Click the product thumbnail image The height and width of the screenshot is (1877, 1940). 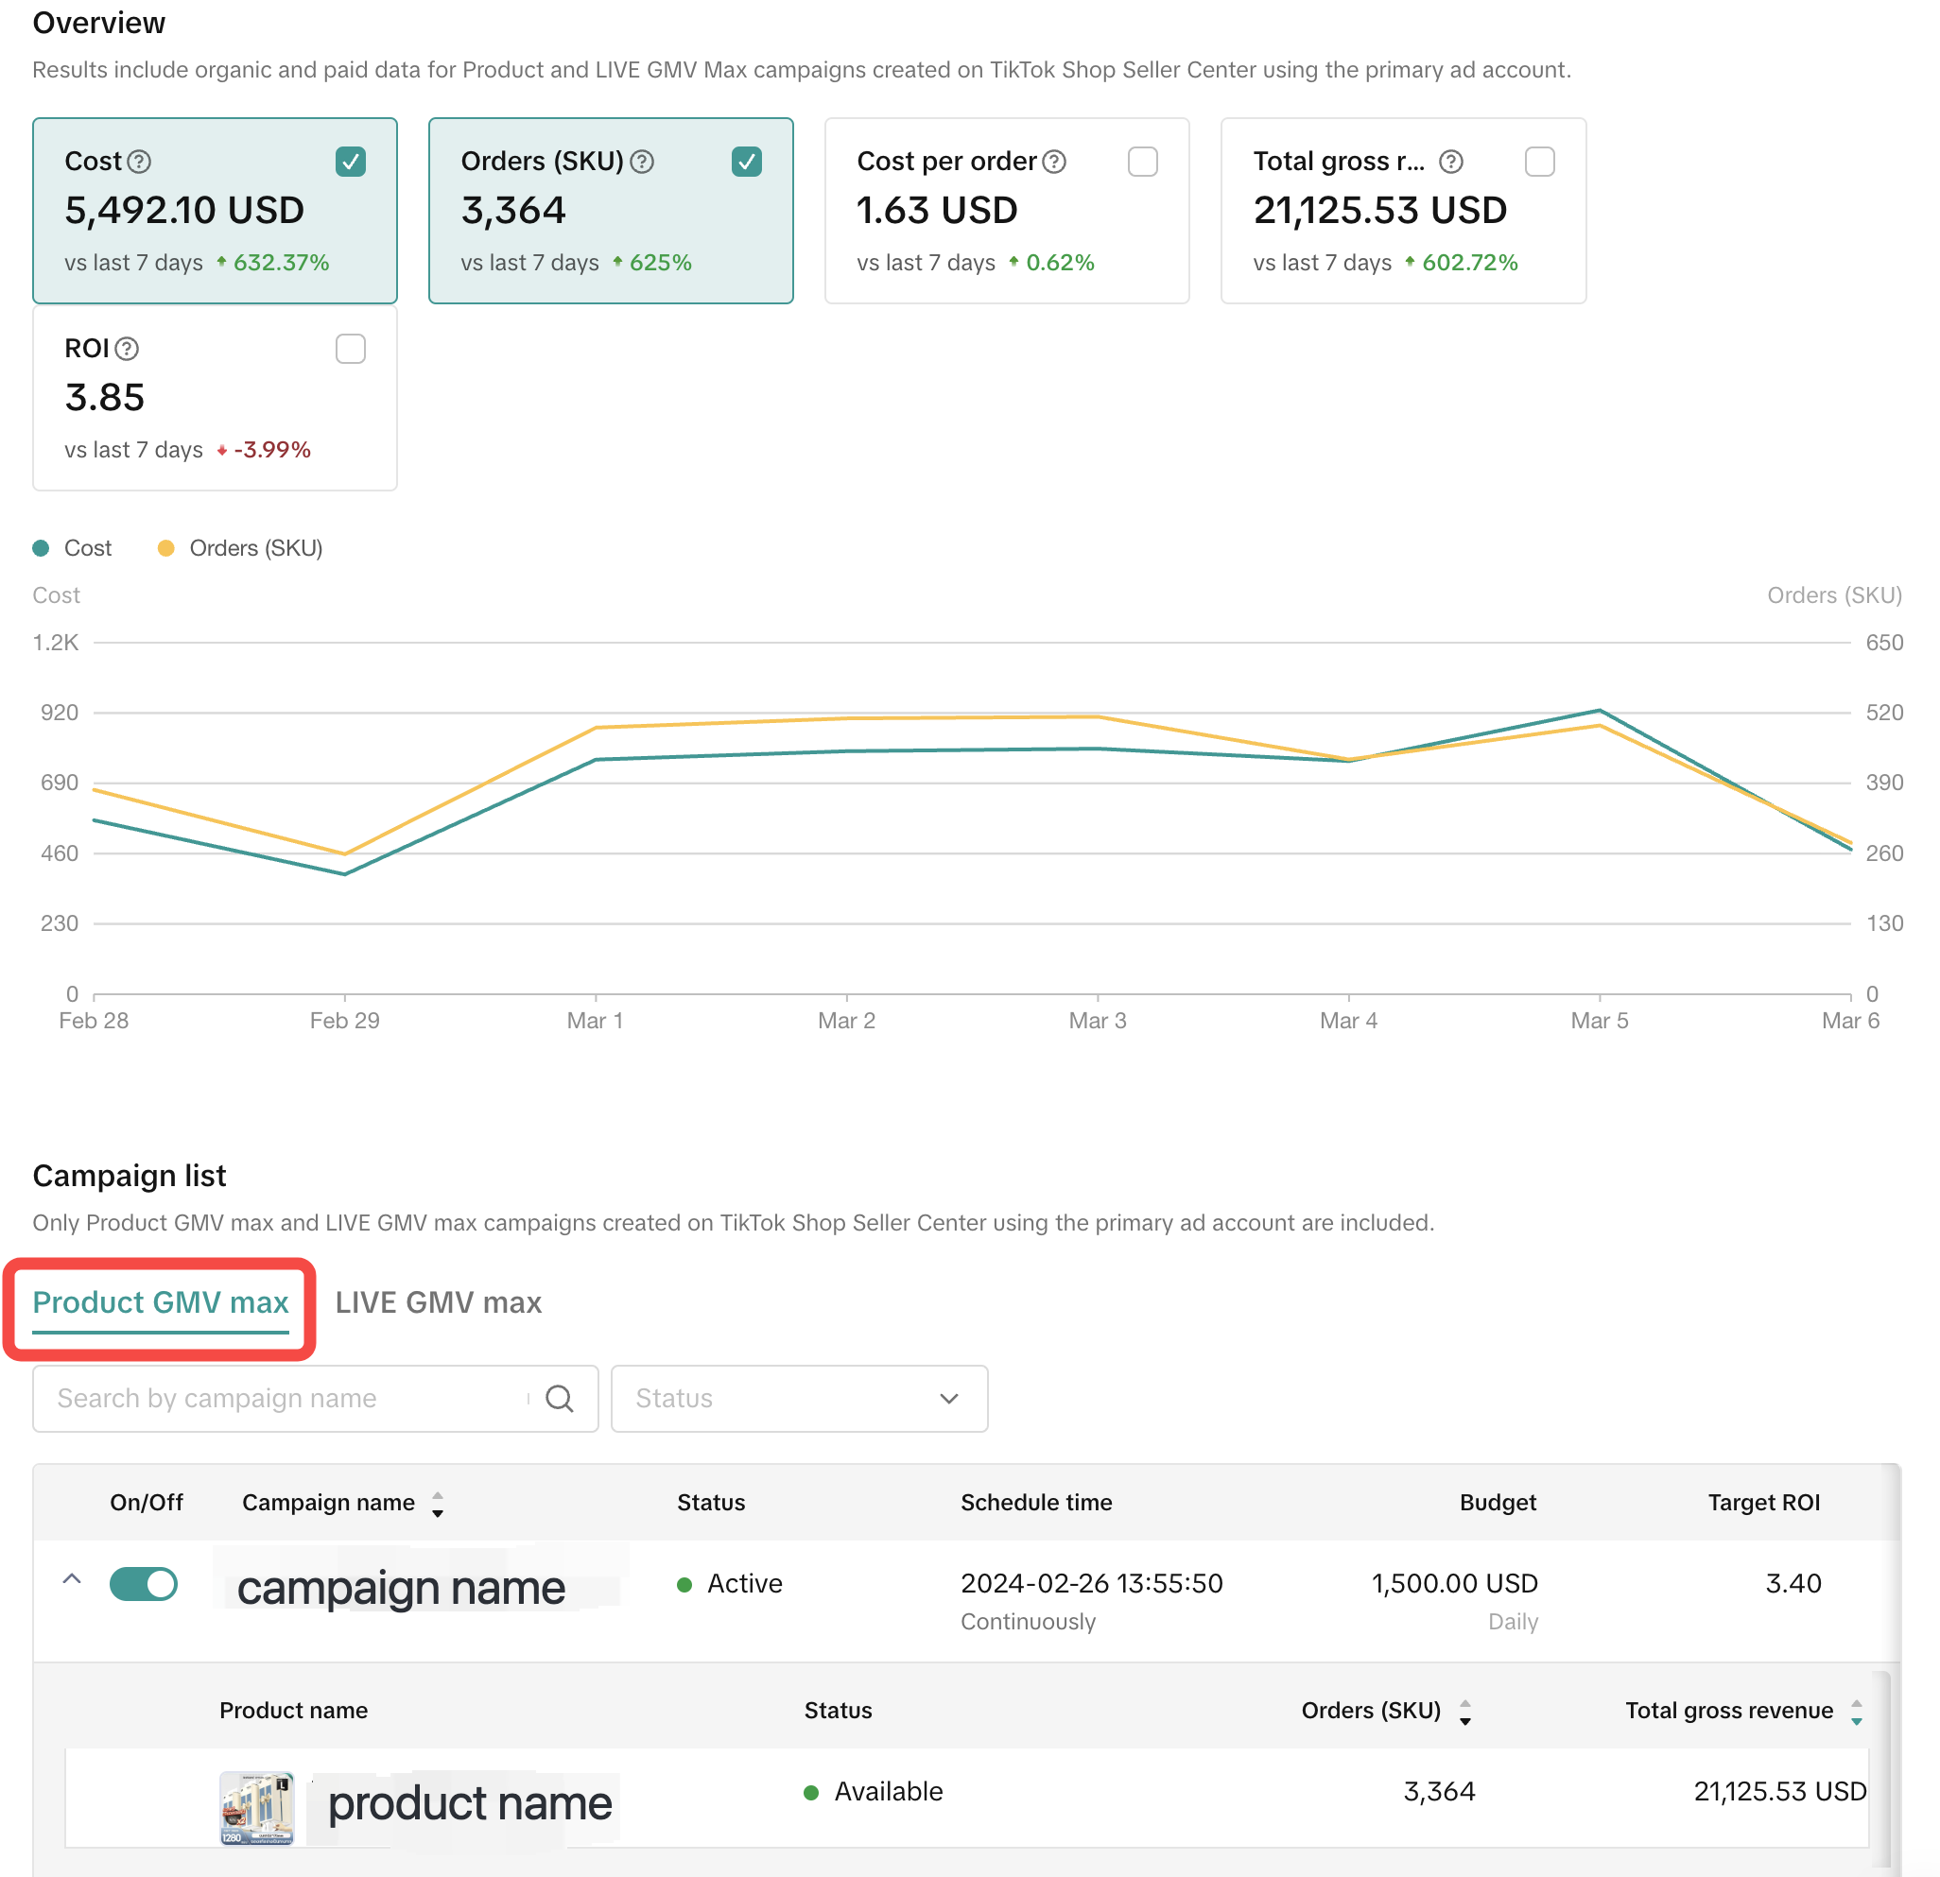tap(256, 1808)
